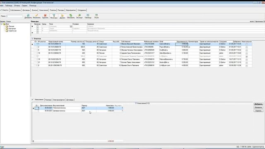Open the Поля toolbar icon
265x149 pixels.
coord(96,16)
